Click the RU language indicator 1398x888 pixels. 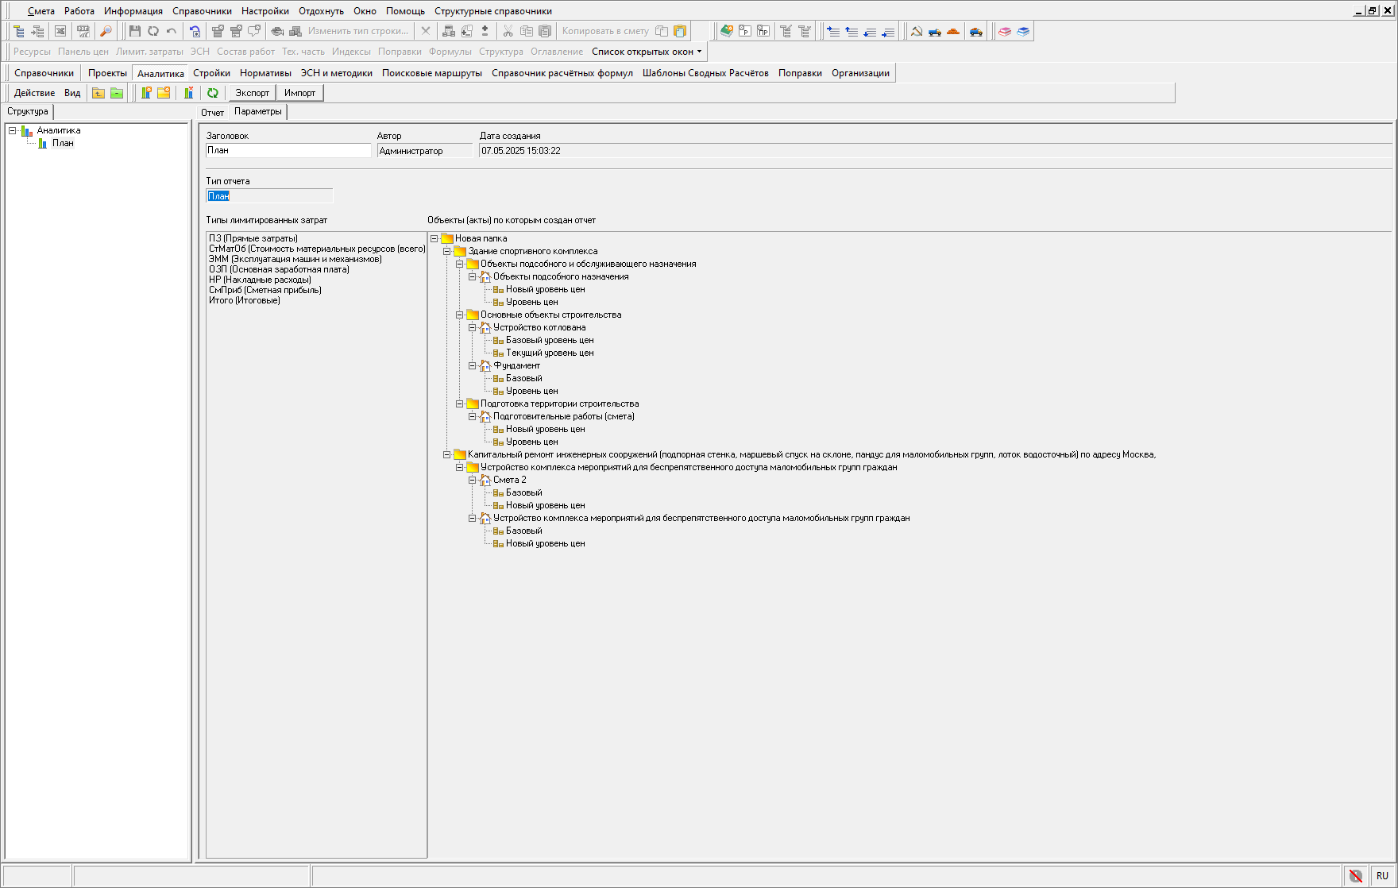click(1382, 876)
